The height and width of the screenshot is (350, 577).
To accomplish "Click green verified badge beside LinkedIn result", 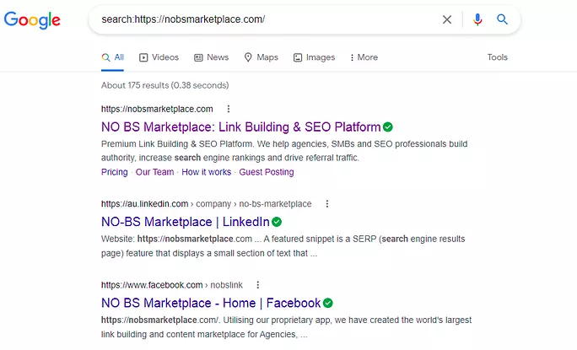I will click(277, 222).
